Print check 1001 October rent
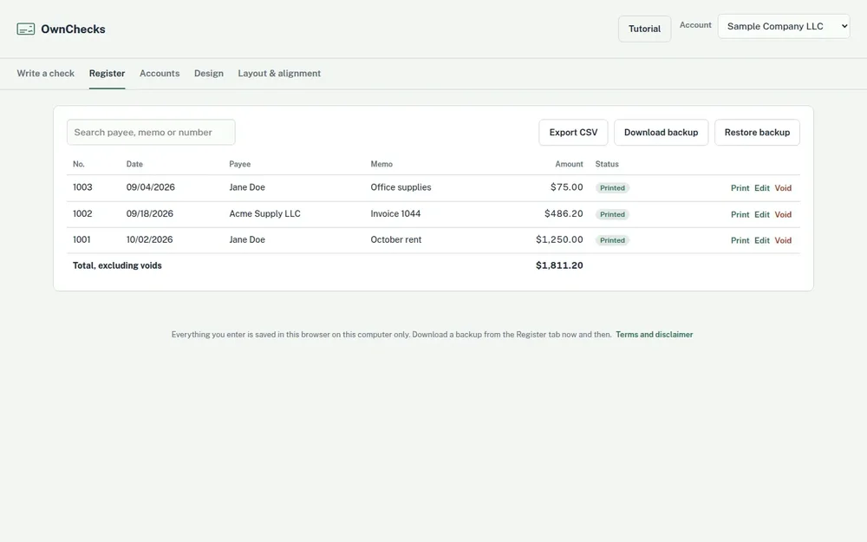The width and height of the screenshot is (867, 542). click(x=740, y=240)
